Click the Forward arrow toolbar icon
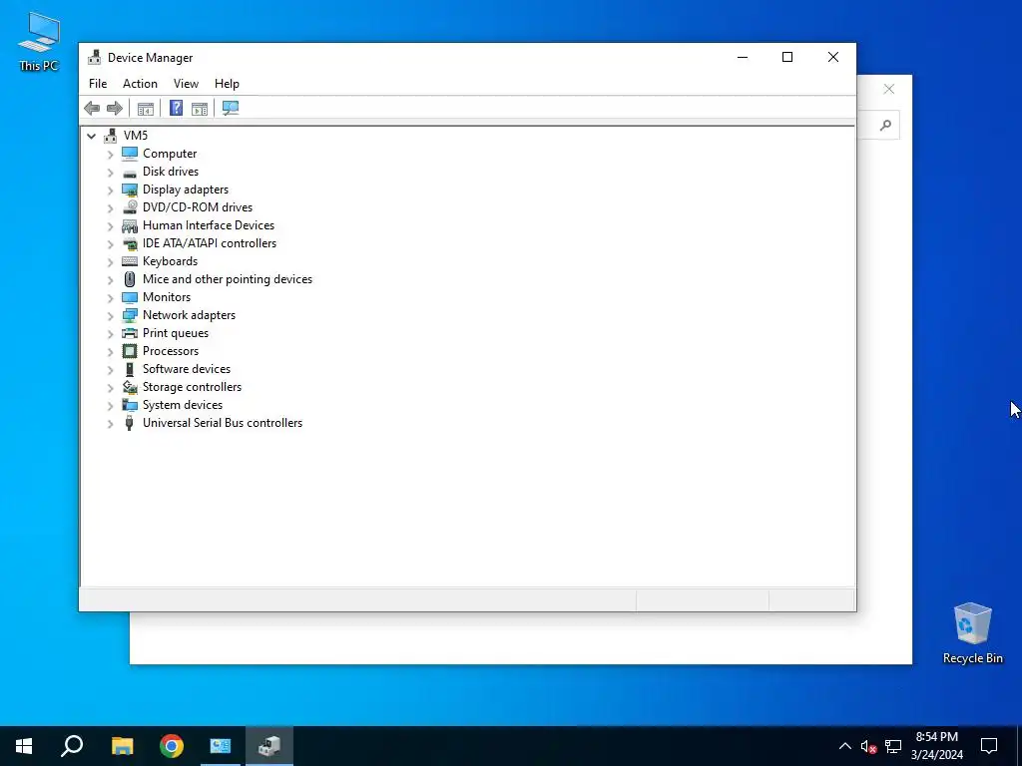Image resolution: width=1022 pixels, height=766 pixels. click(x=115, y=108)
